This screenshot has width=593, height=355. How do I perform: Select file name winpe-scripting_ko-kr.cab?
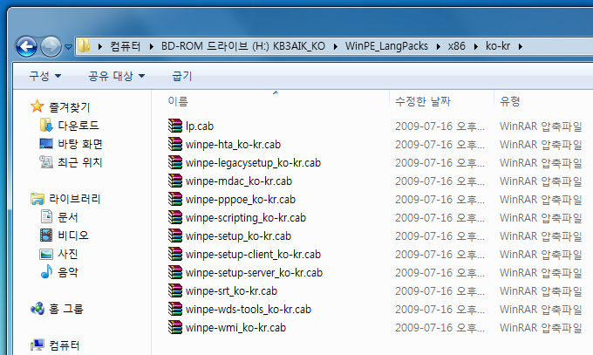[246, 218]
